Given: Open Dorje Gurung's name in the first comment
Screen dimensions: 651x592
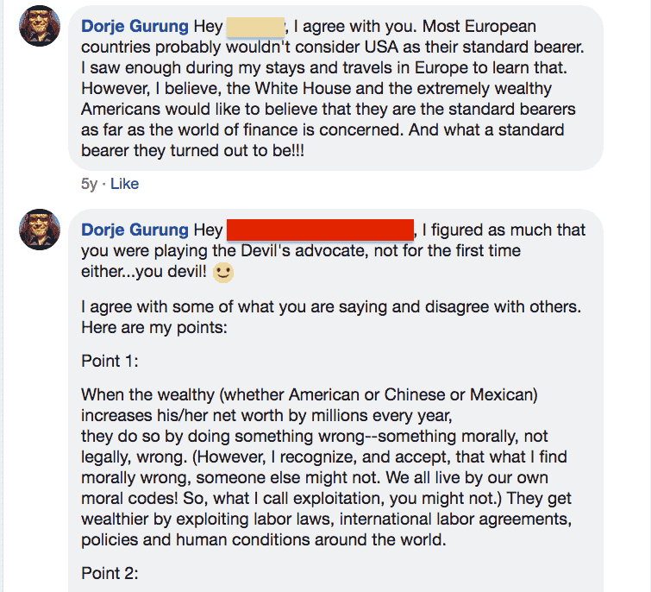Looking at the screenshot, I should [x=134, y=27].
